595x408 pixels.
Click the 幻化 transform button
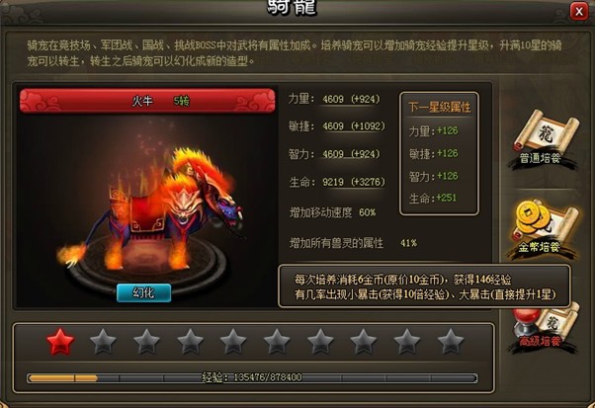pos(143,292)
